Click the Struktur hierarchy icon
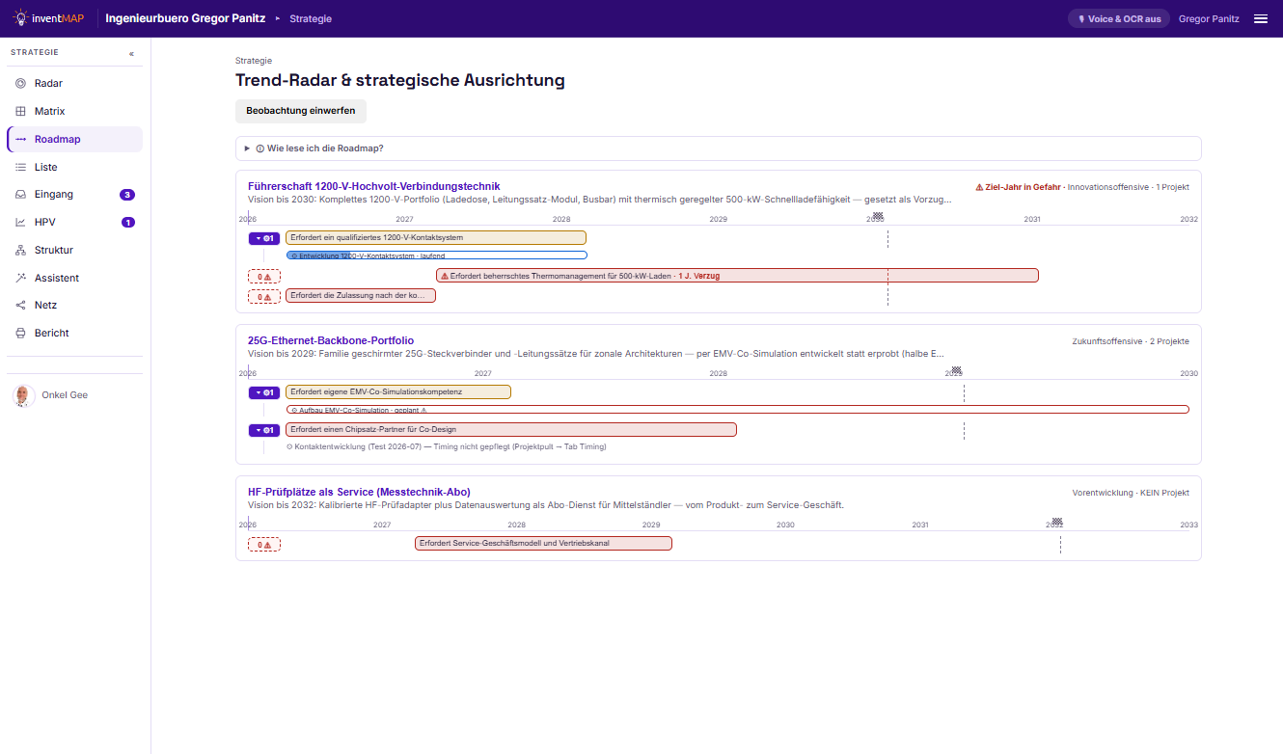This screenshot has height=754, width=1283. pyautogui.click(x=21, y=251)
